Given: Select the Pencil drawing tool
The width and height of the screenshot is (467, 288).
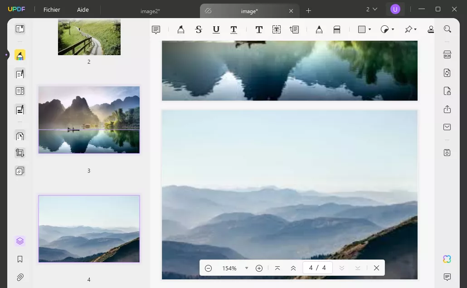Looking at the screenshot, I should tap(319, 29).
